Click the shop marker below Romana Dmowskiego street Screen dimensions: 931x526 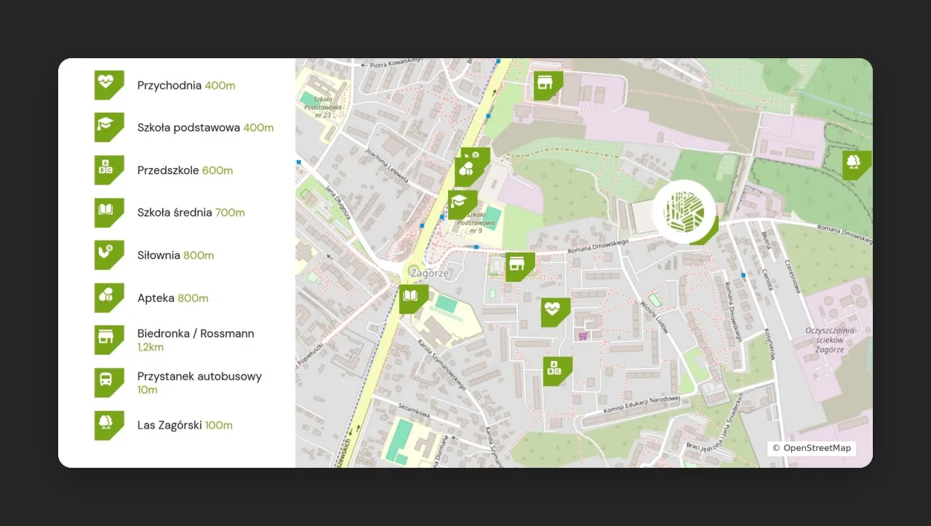click(x=520, y=267)
